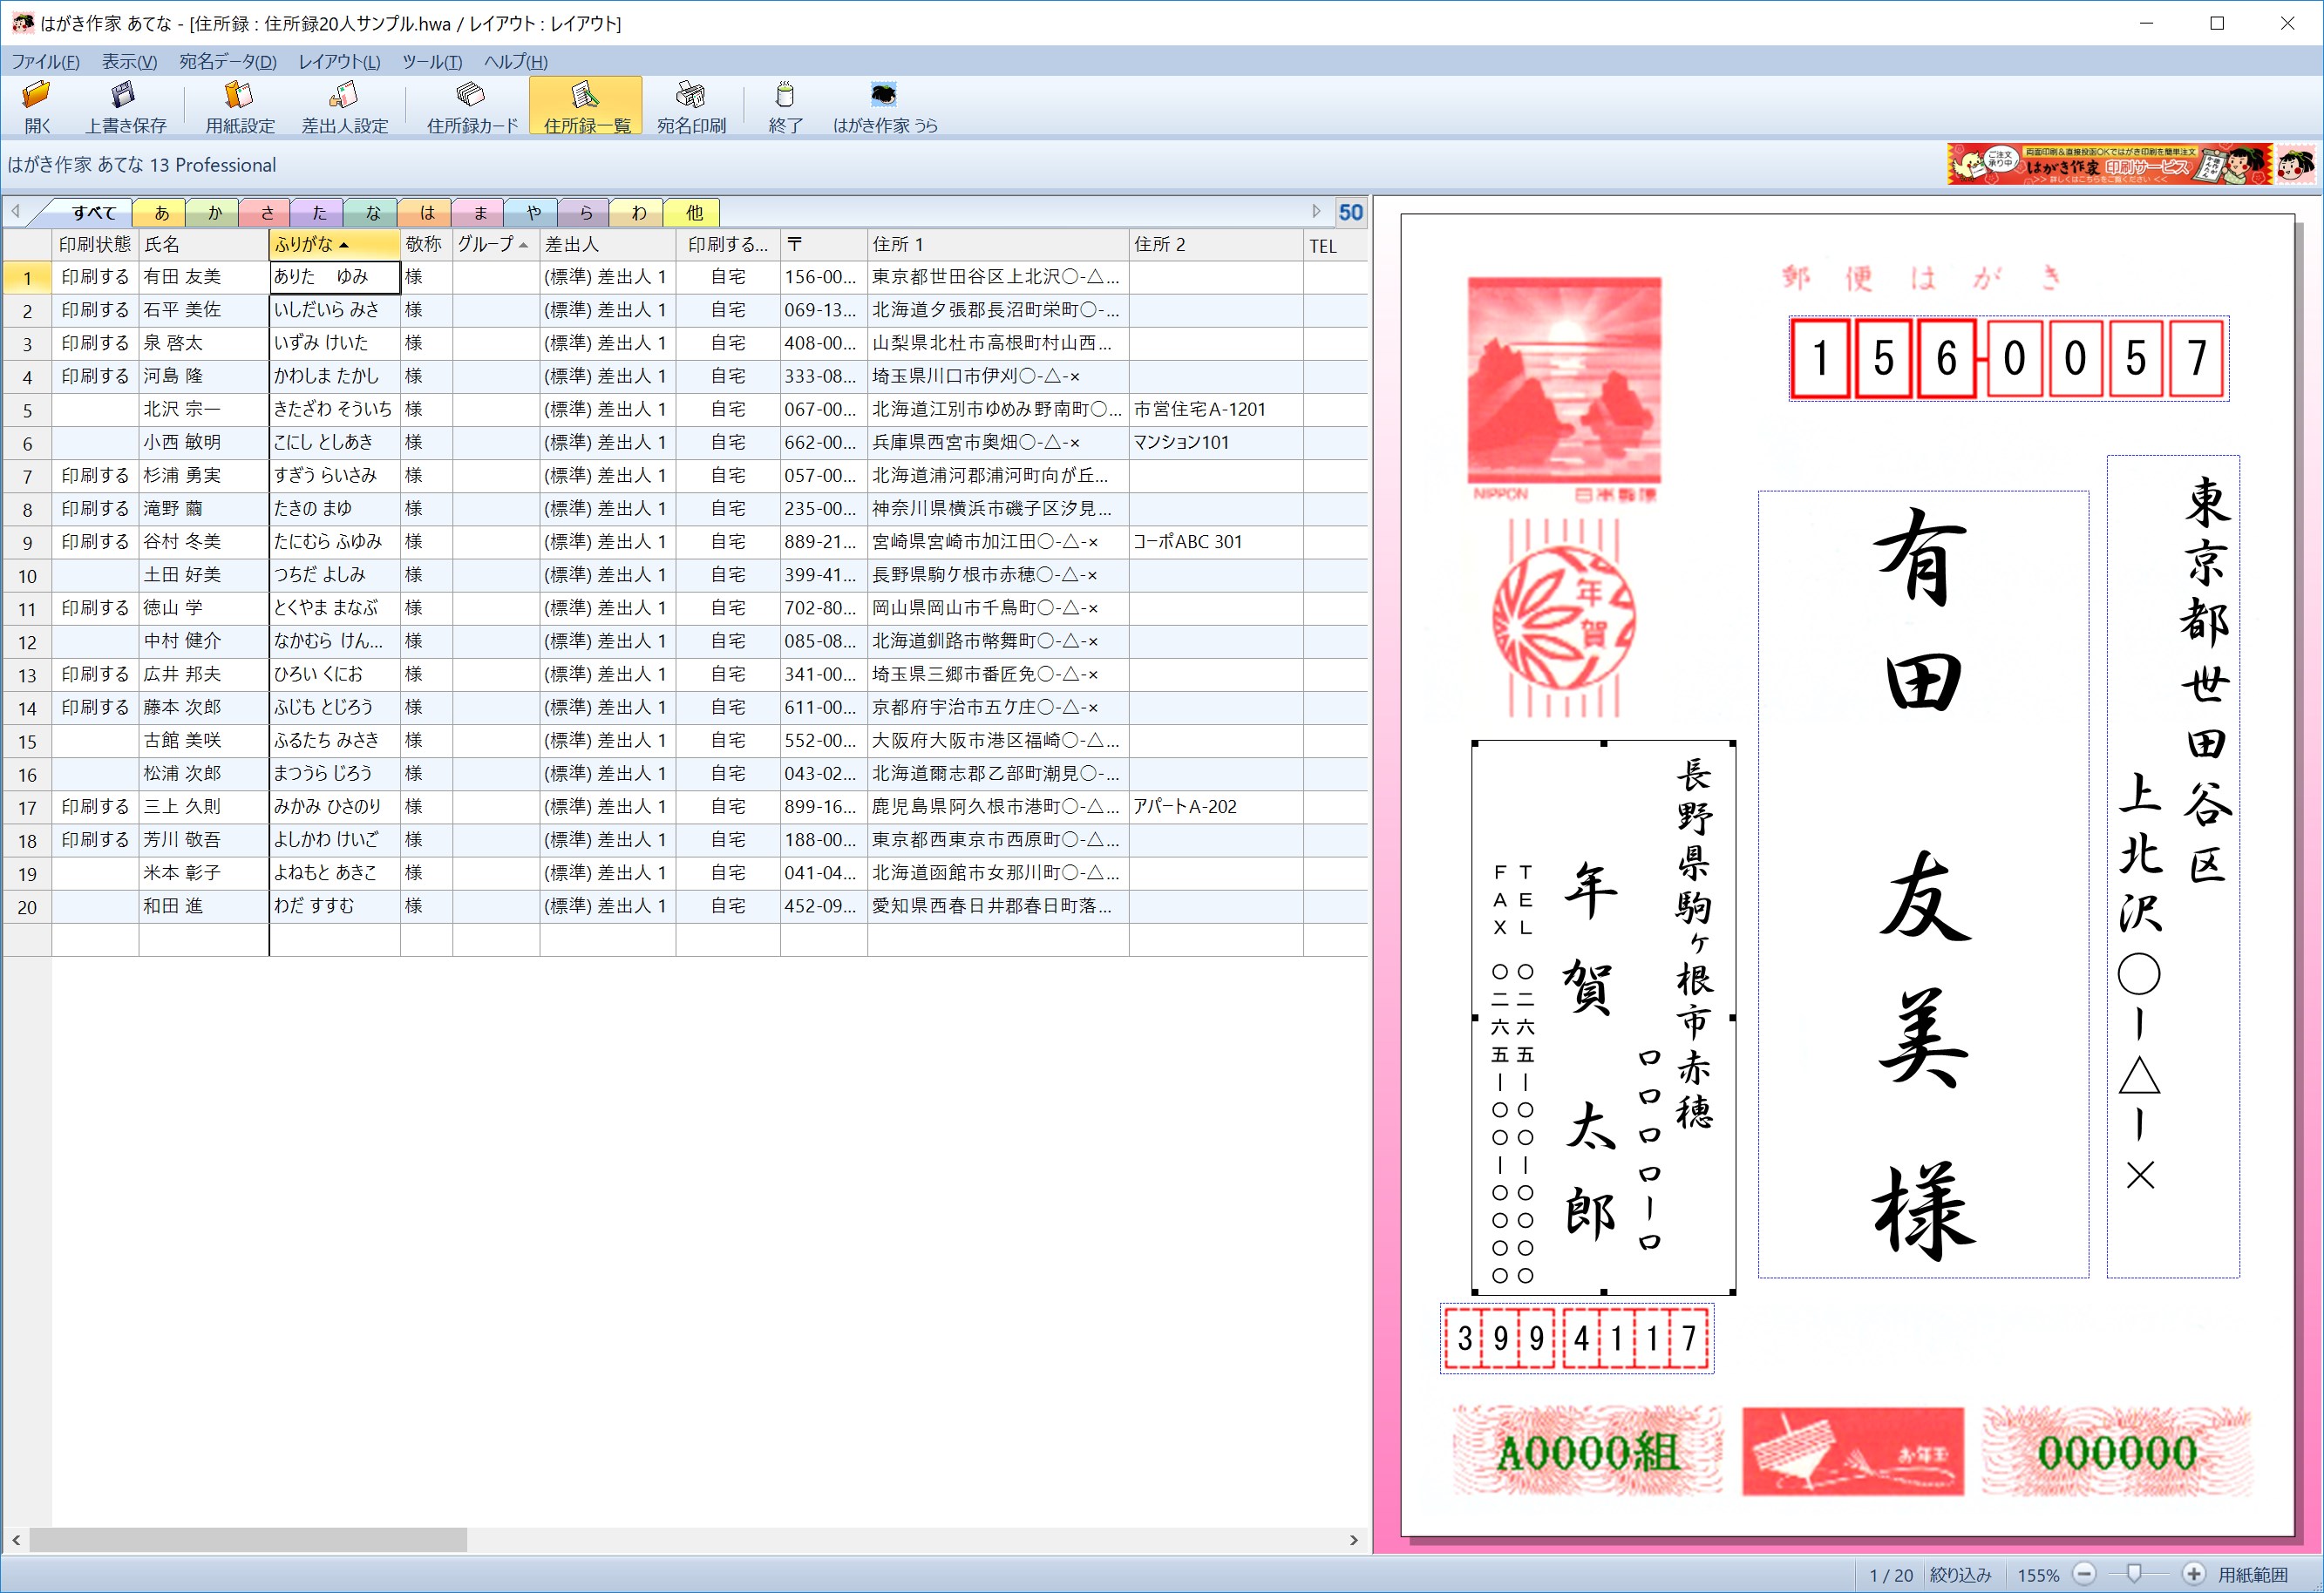Toggle the 印刷する status for 有田 友美

point(95,277)
